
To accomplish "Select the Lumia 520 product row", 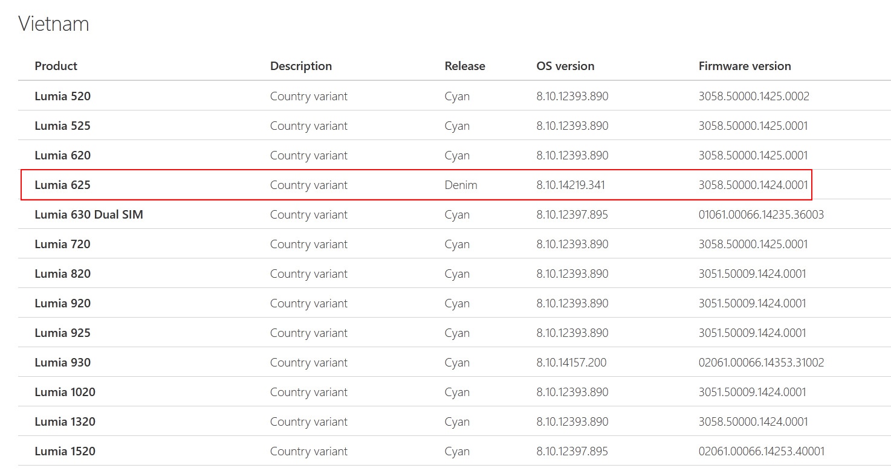I will tap(63, 96).
